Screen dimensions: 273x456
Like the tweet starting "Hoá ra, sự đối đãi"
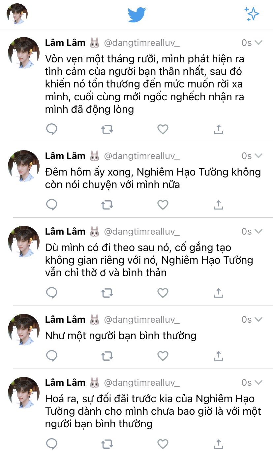click(163, 444)
